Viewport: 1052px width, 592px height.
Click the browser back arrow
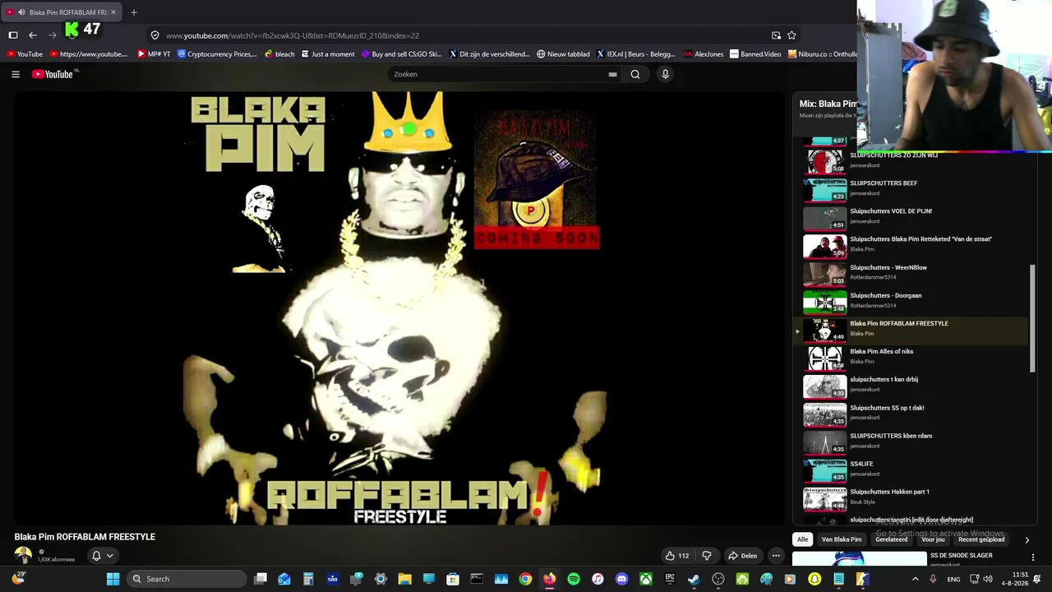[x=33, y=35]
